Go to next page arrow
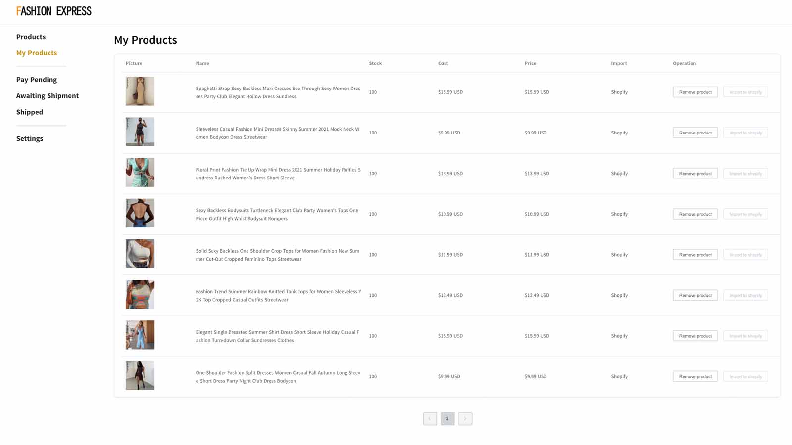This screenshot has width=792, height=445. (x=465, y=419)
